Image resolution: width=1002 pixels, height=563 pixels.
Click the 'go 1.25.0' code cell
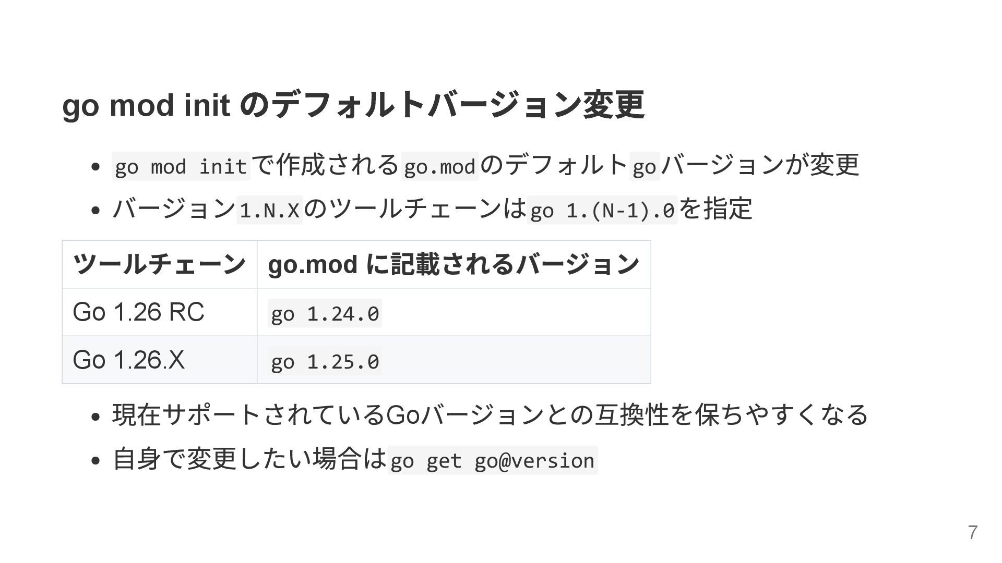pos(325,361)
